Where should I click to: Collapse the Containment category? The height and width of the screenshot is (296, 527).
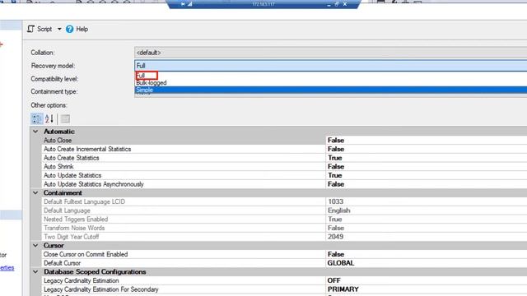pos(35,193)
